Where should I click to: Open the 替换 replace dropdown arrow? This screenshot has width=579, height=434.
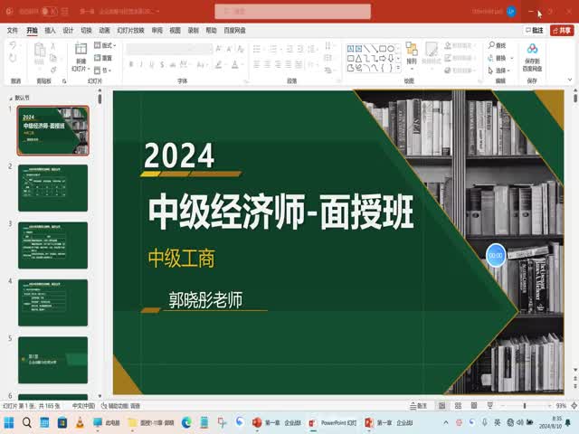tap(512, 58)
